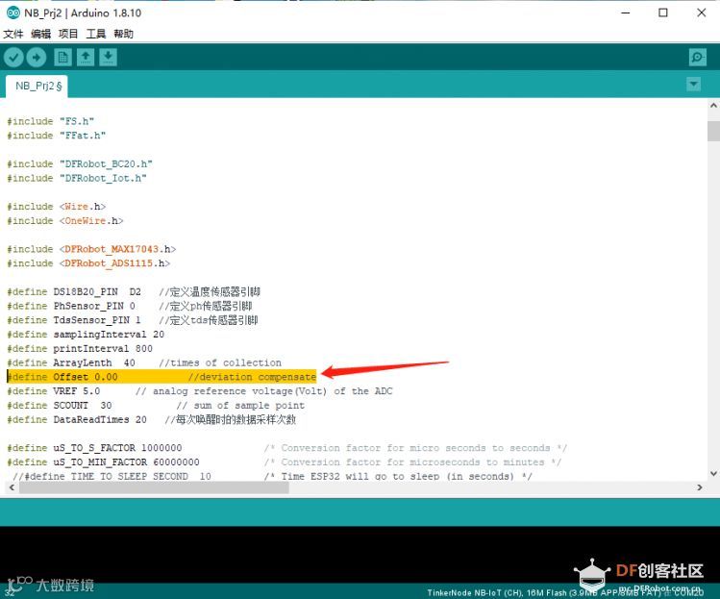This screenshot has width=720, height=599.
Task: Select the NB_Prj2 sketch tab
Action: (x=37, y=87)
